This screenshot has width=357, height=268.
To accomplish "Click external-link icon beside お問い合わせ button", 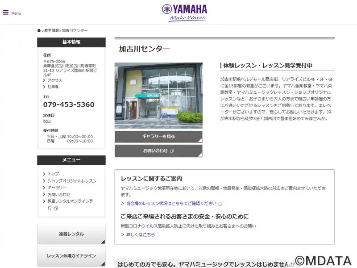I will tap(172, 151).
